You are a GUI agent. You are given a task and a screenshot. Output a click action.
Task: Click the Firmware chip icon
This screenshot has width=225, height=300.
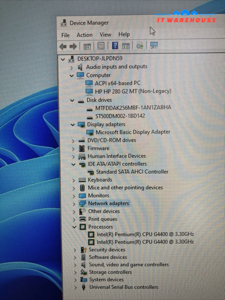click(82, 148)
